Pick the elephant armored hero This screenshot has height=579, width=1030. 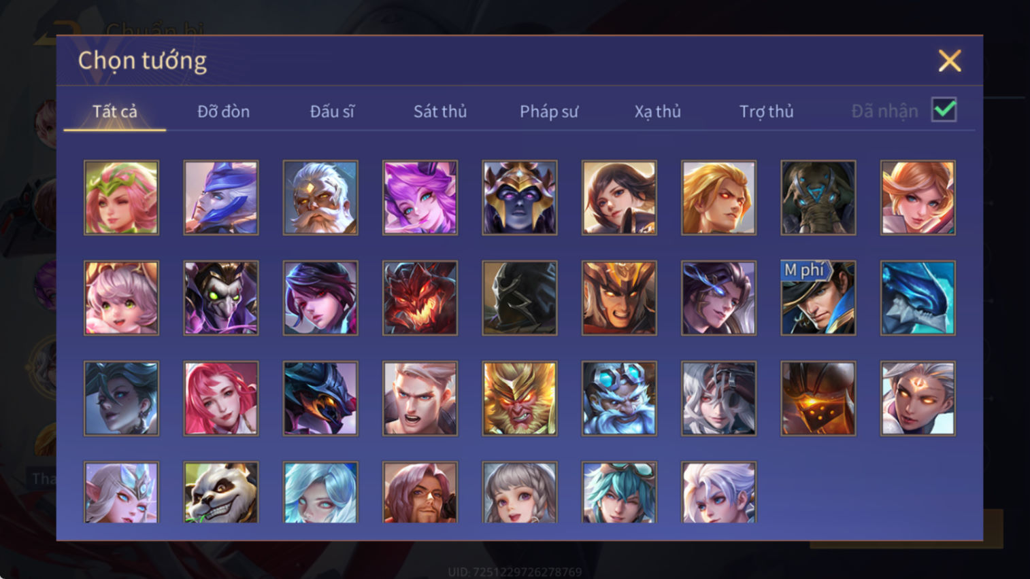818,198
